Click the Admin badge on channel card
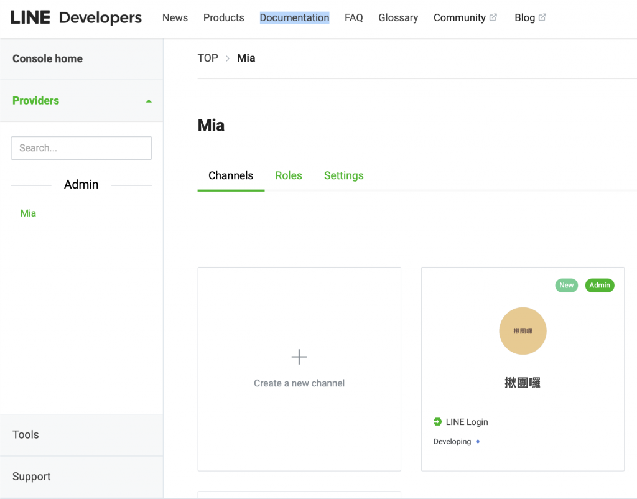The height and width of the screenshot is (499, 637). [600, 285]
